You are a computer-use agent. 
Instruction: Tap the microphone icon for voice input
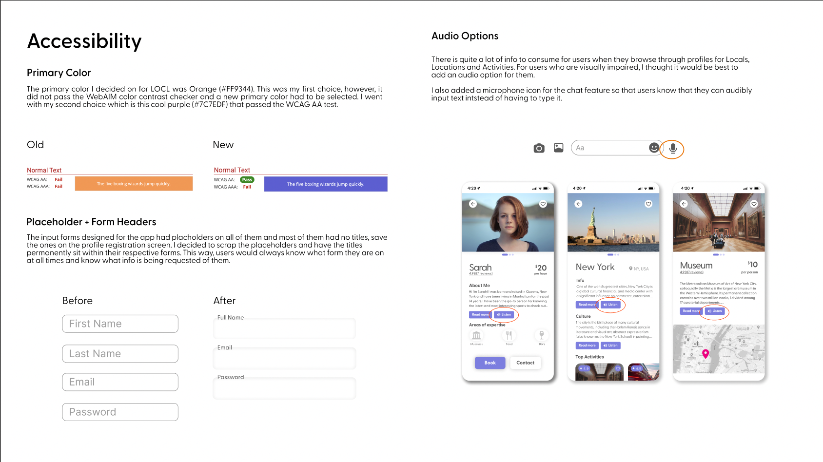[673, 148]
